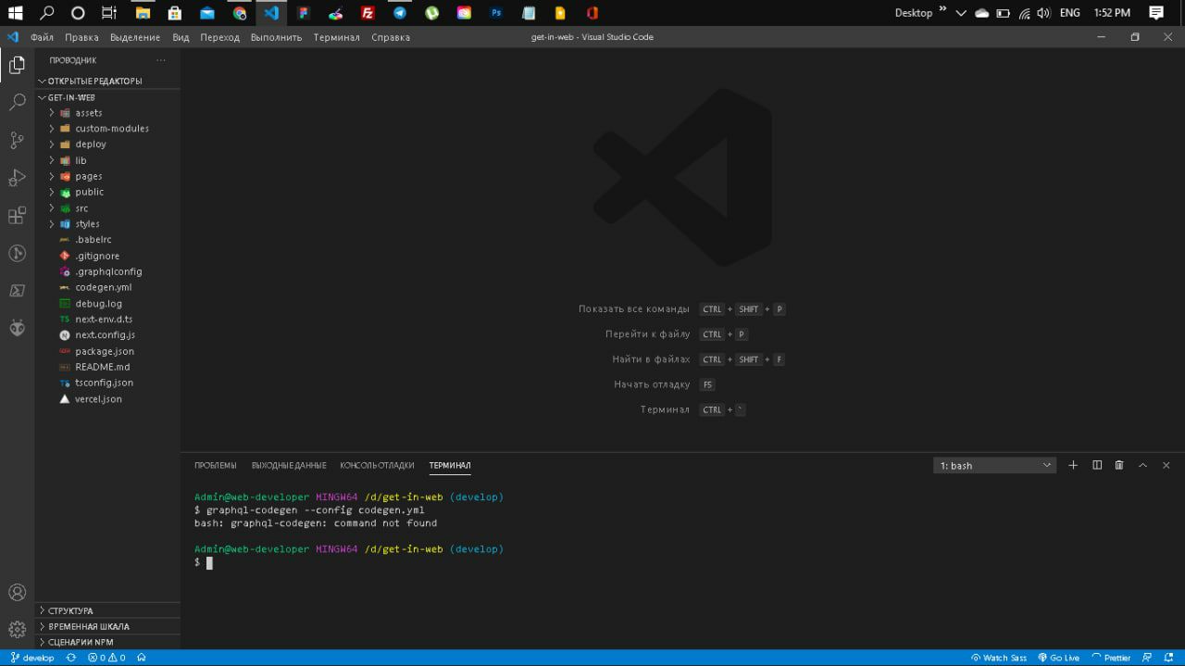
Task: Expand the ОТКРЫТЫЕ РЕДАКТОРЫ section
Action: [x=108, y=81]
